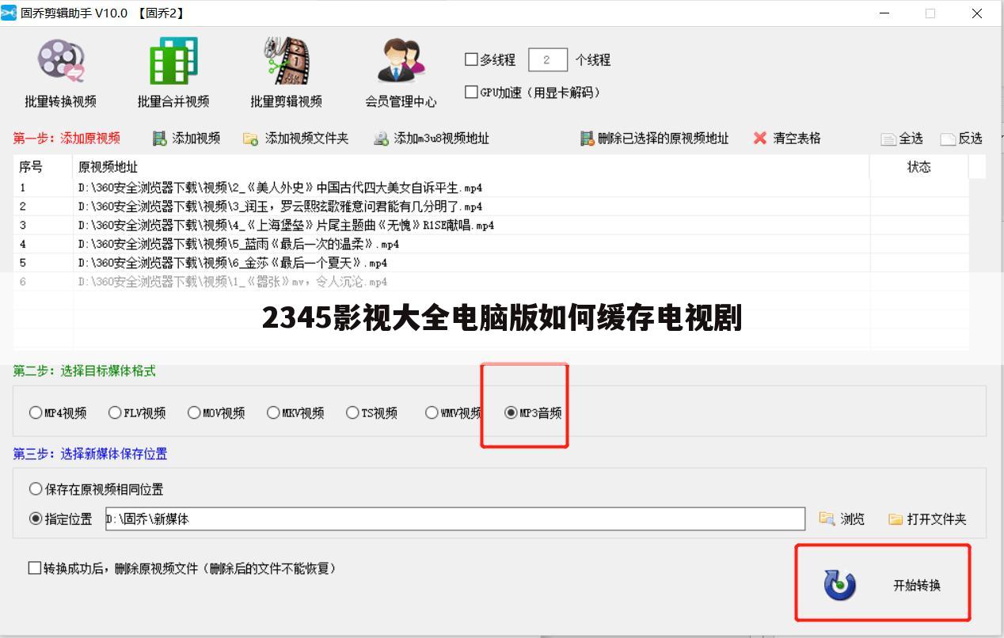Image resolution: width=1004 pixels, height=638 pixels.
Task: Click the save path input field
Action: click(x=454, y=519)
